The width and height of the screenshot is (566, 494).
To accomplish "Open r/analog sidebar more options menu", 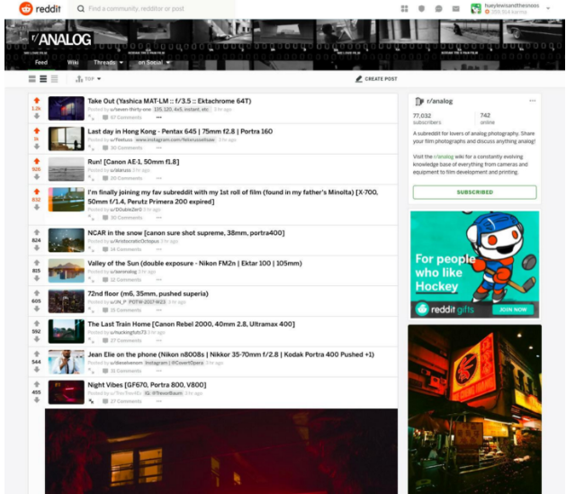I will tap(533, 101).
